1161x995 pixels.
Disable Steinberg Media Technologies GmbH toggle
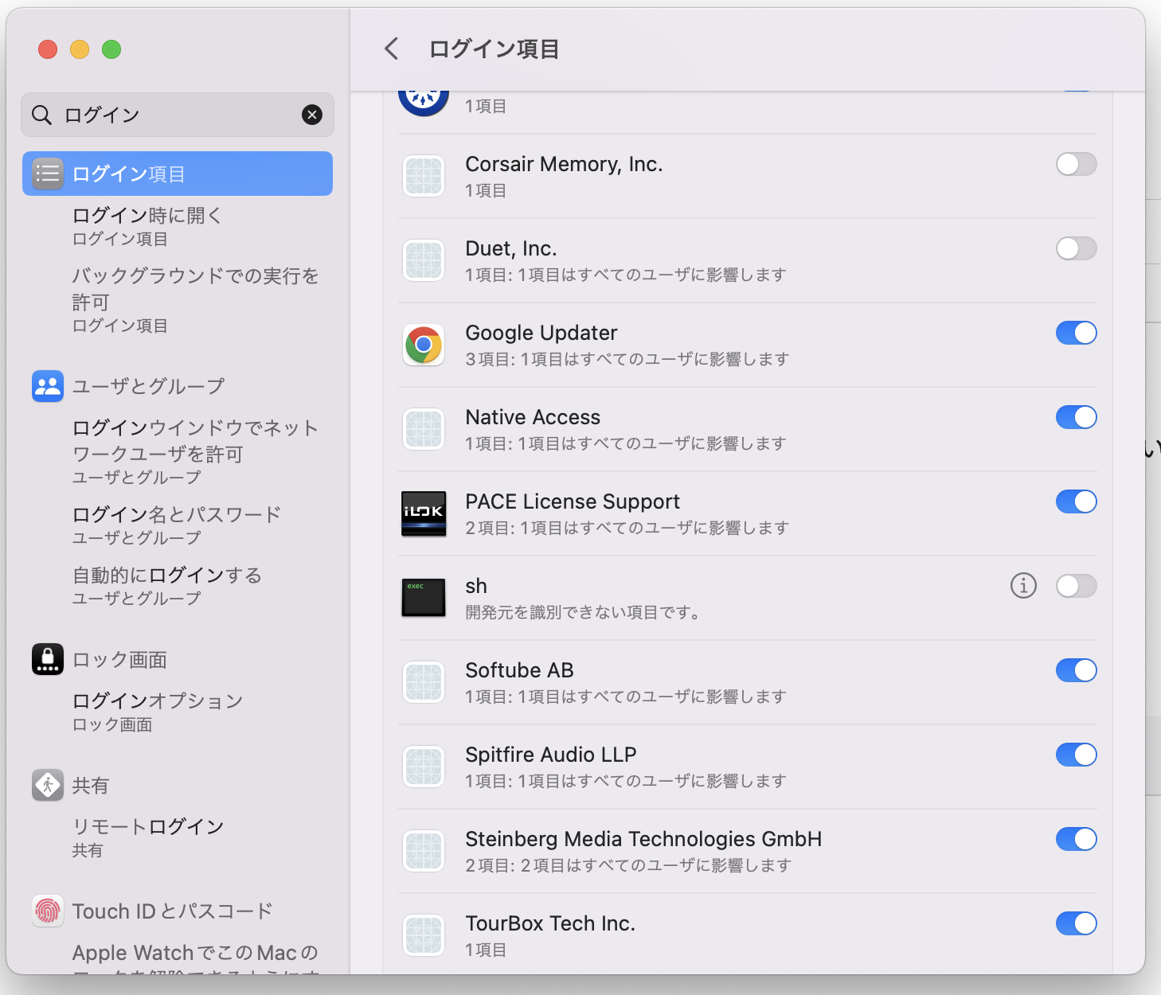coord(1076,839)
